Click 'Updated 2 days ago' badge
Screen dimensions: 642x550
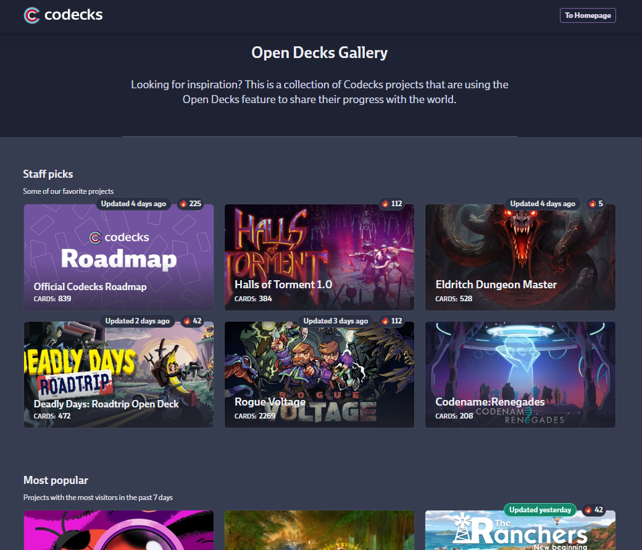[137, 320]
